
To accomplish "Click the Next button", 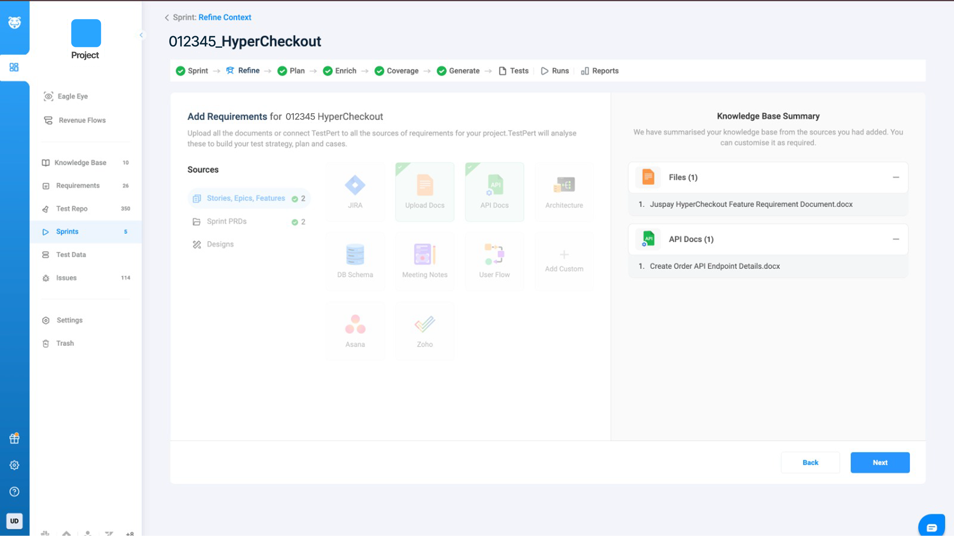I will coord(880,462).
